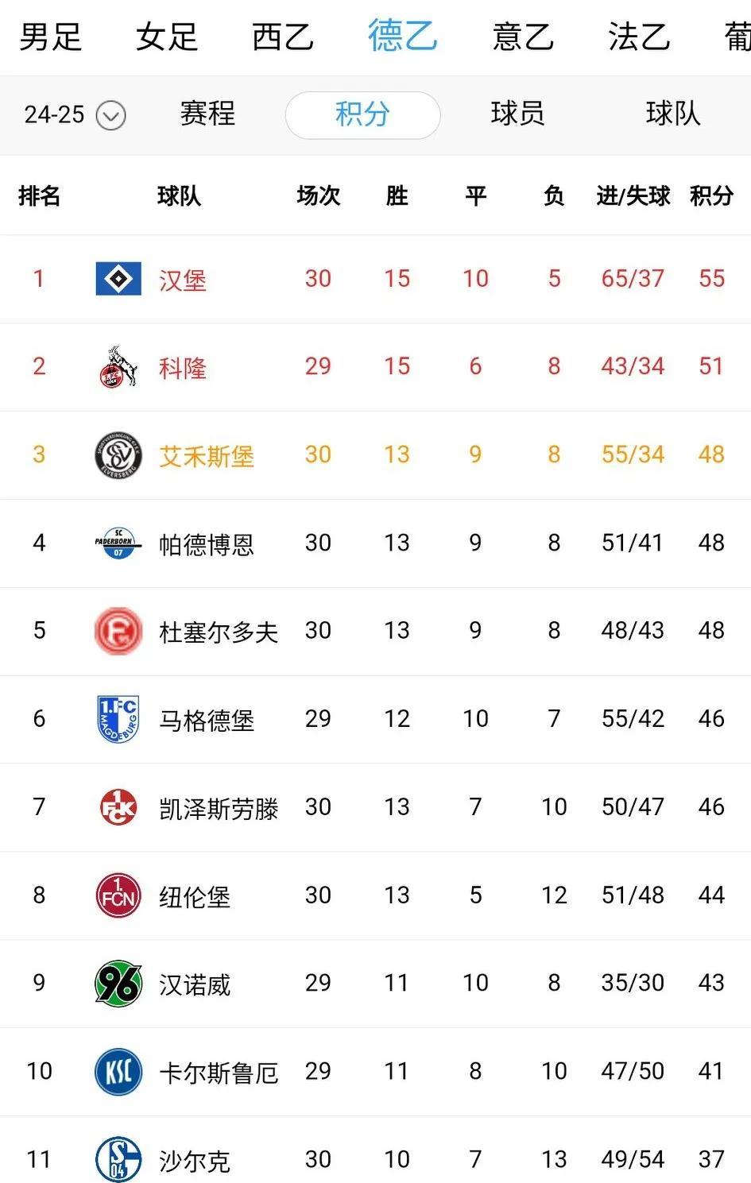Tap the Hannover 96 green logo
This screenshot has height=1183, width=751.
tap(118, 984)
